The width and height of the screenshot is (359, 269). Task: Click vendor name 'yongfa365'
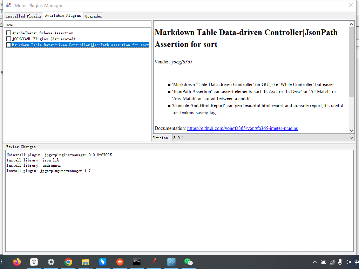182,62
